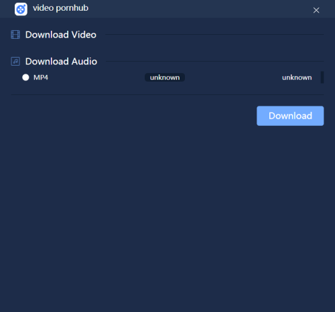The height and width of the screenshot is (312, 335).
Task: Select the MP4 radio button
Action: tap(25, 78)
